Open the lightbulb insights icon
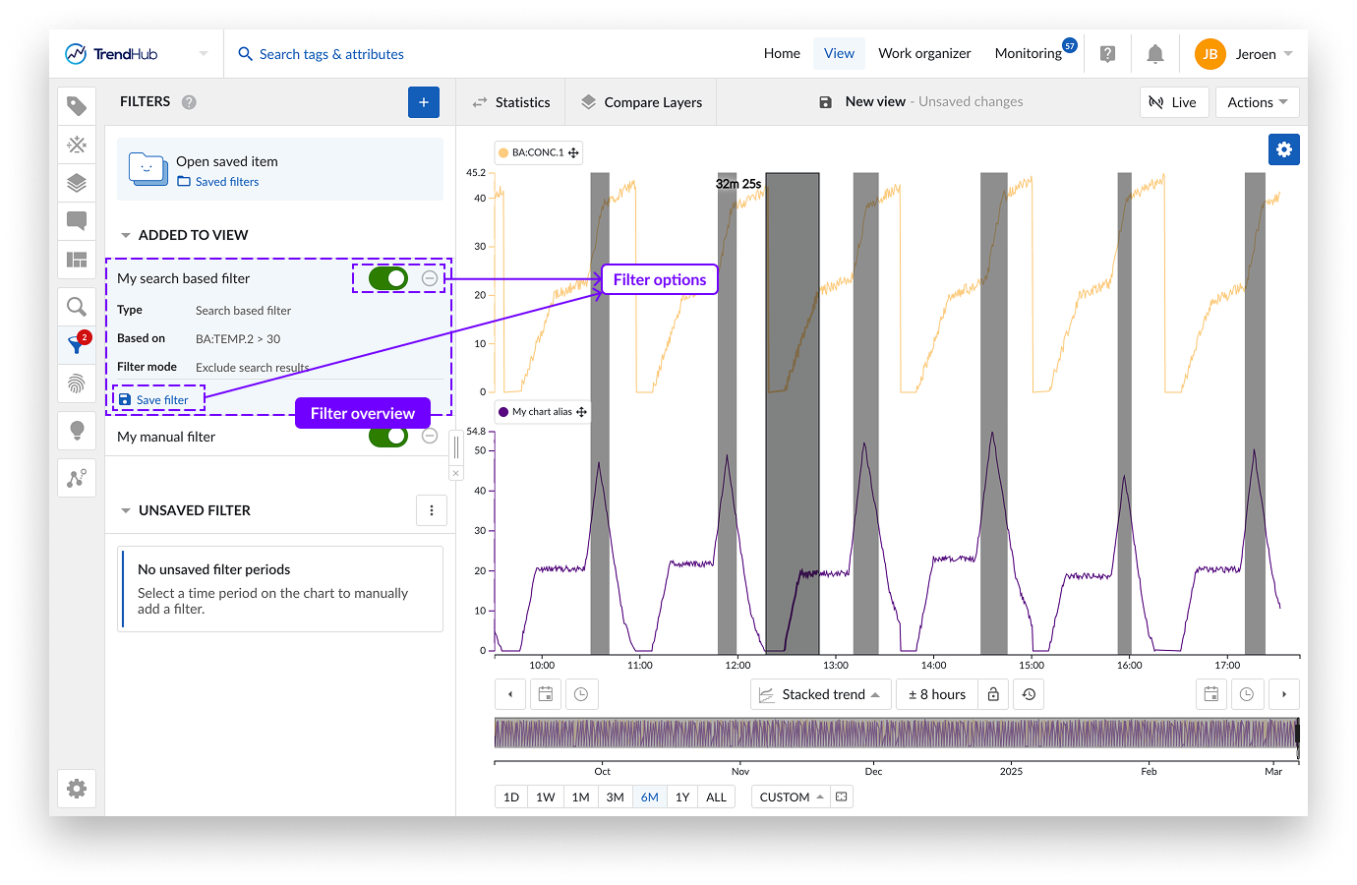Image resolution: width=1357 pixels, height=885 pixels. [x=77, y=431]
